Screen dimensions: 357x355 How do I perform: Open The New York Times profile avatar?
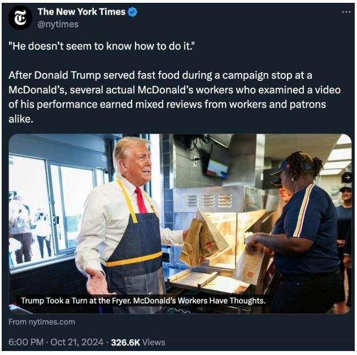20,18
